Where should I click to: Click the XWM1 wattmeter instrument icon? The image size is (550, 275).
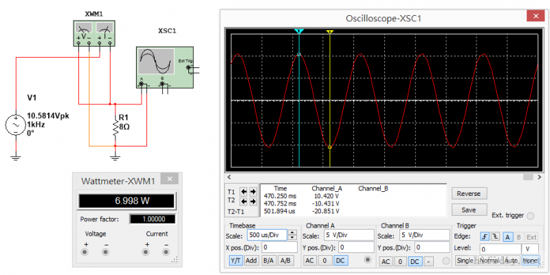point(95,31)
